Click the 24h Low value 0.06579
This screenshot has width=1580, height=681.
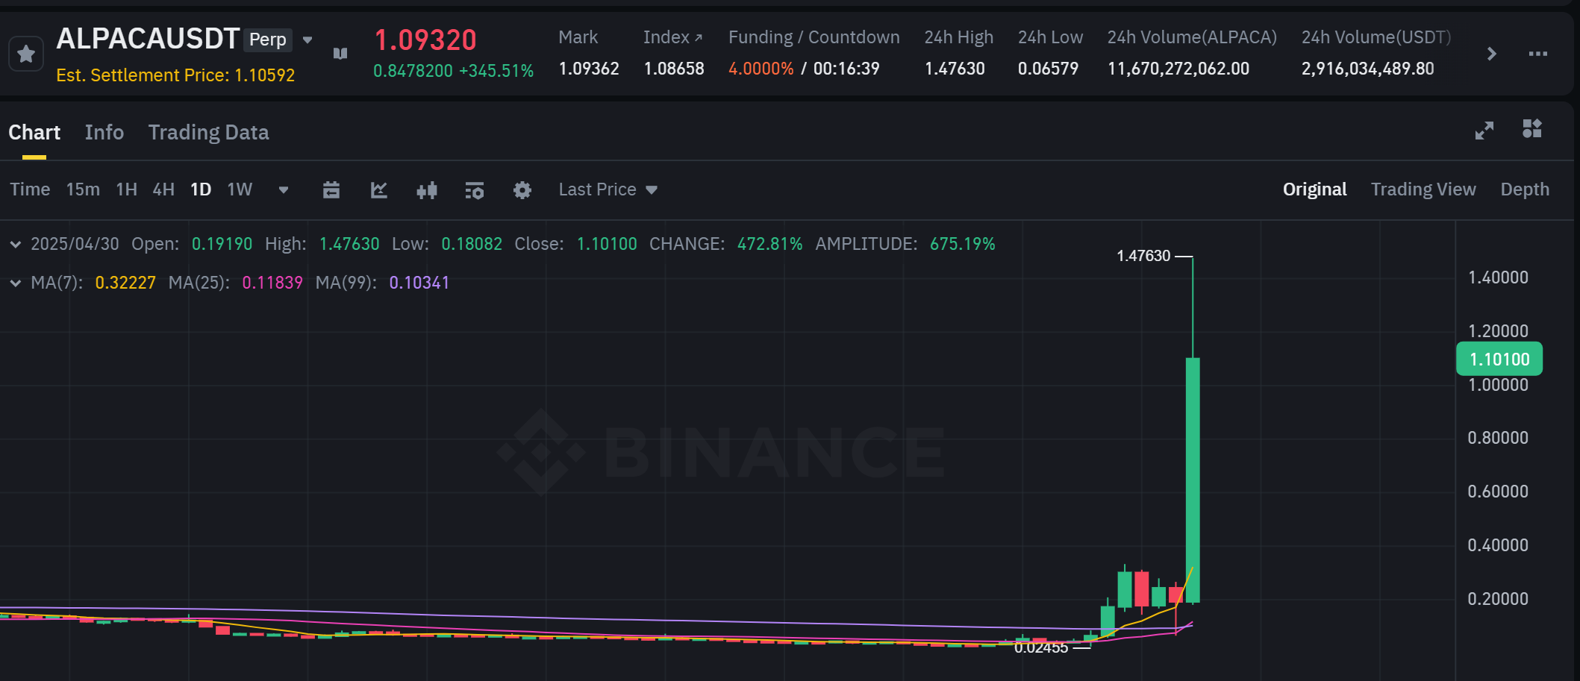point(1048,69)
